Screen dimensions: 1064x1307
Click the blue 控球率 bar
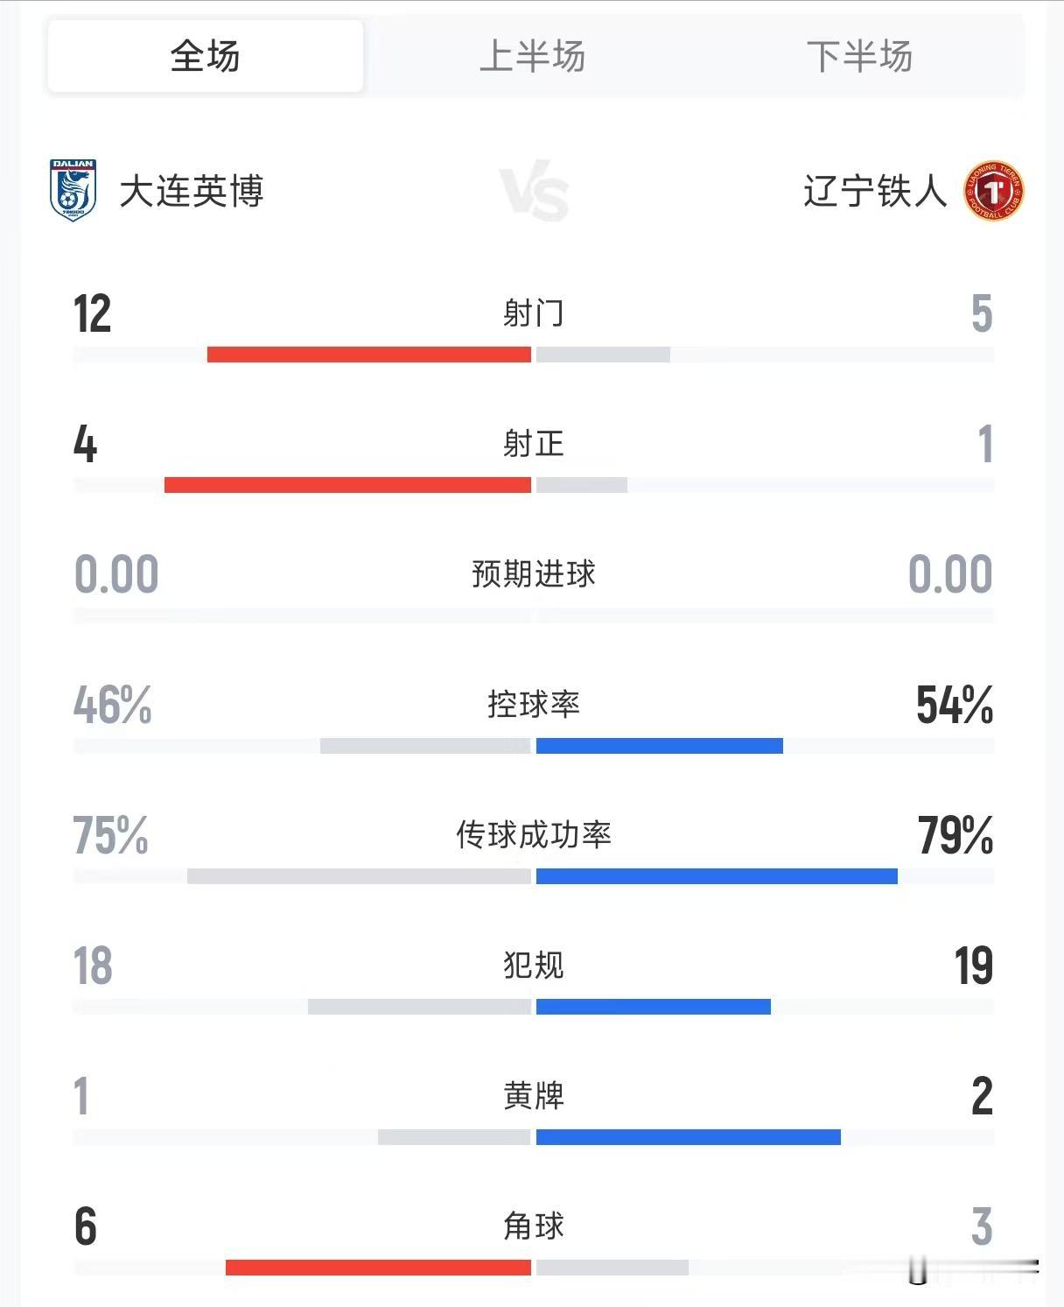pyautogui.click(x=660, y=746)
